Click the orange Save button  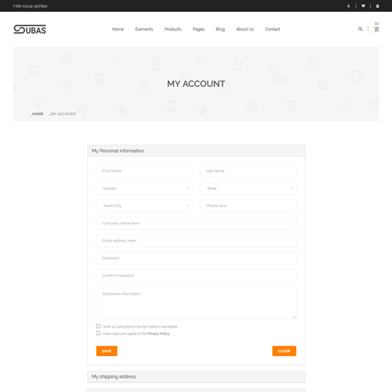click(x=107, y=351)
